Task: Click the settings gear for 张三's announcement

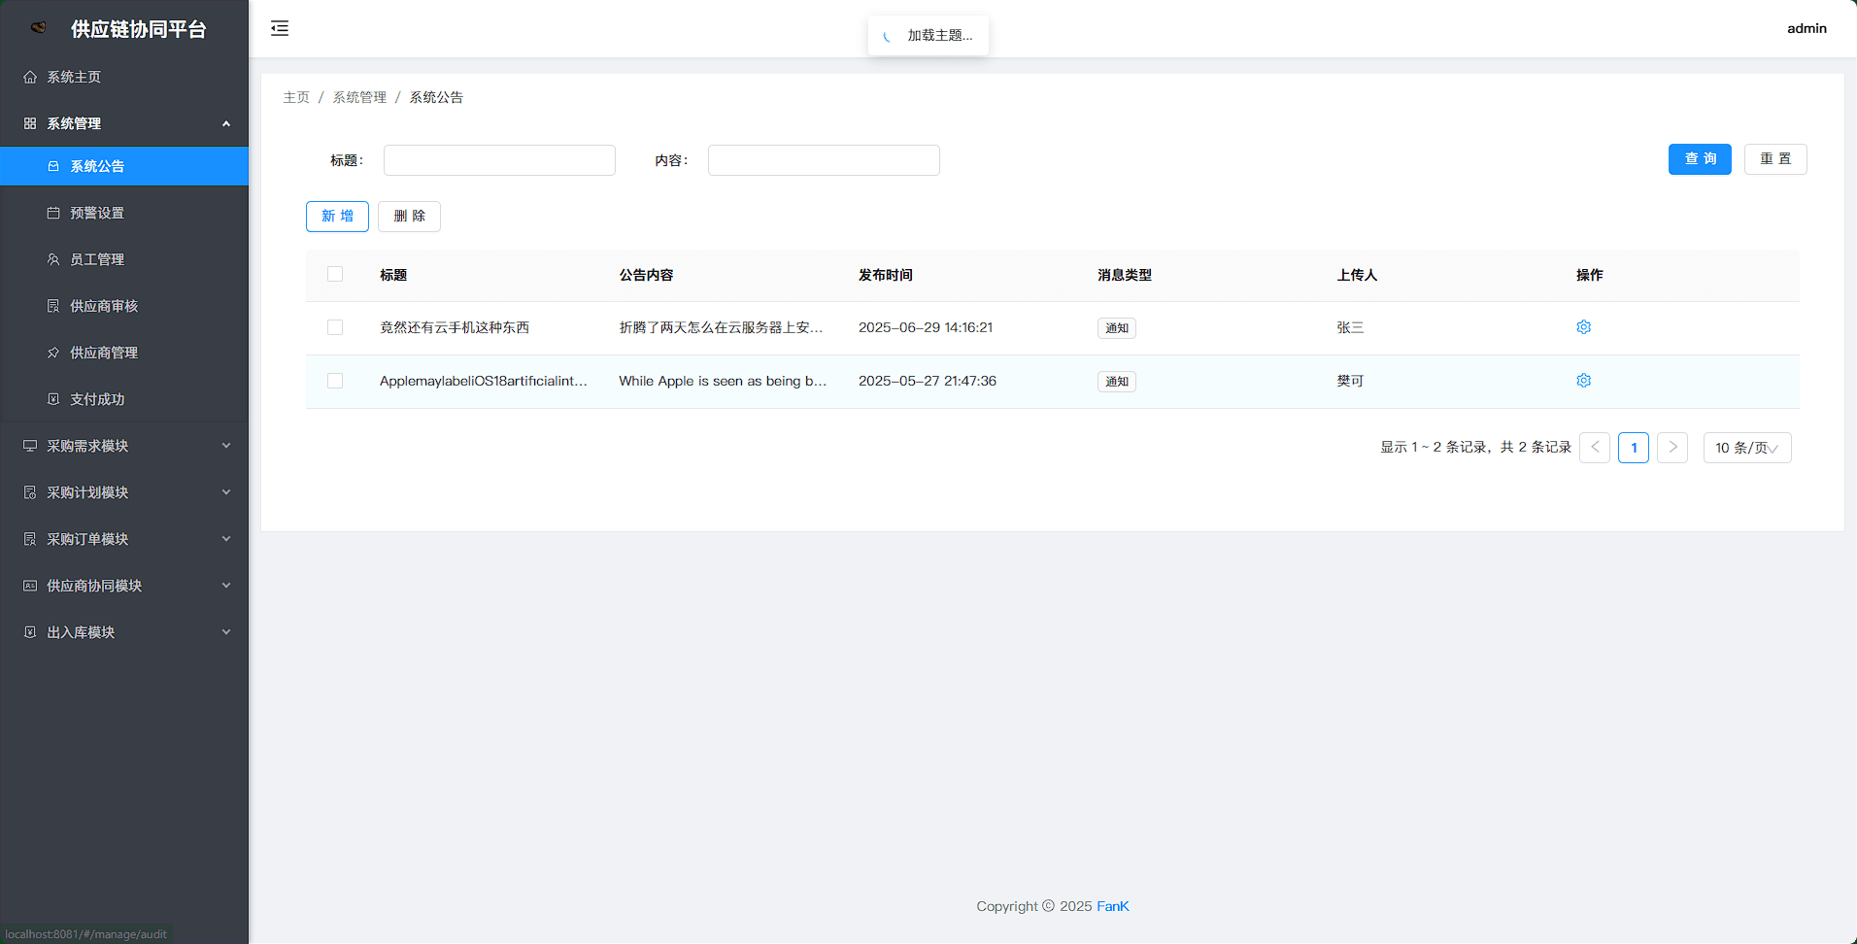Action: (x=1583, y=327)
